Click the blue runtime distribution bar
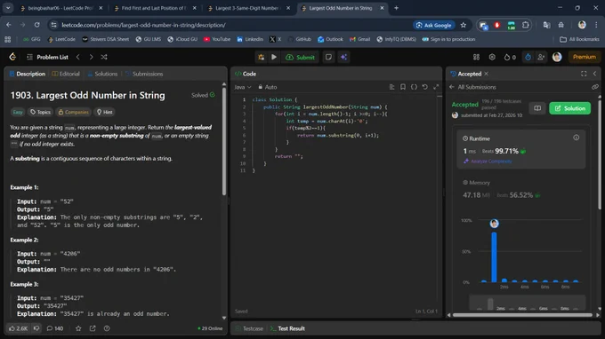 click(494, 256)
